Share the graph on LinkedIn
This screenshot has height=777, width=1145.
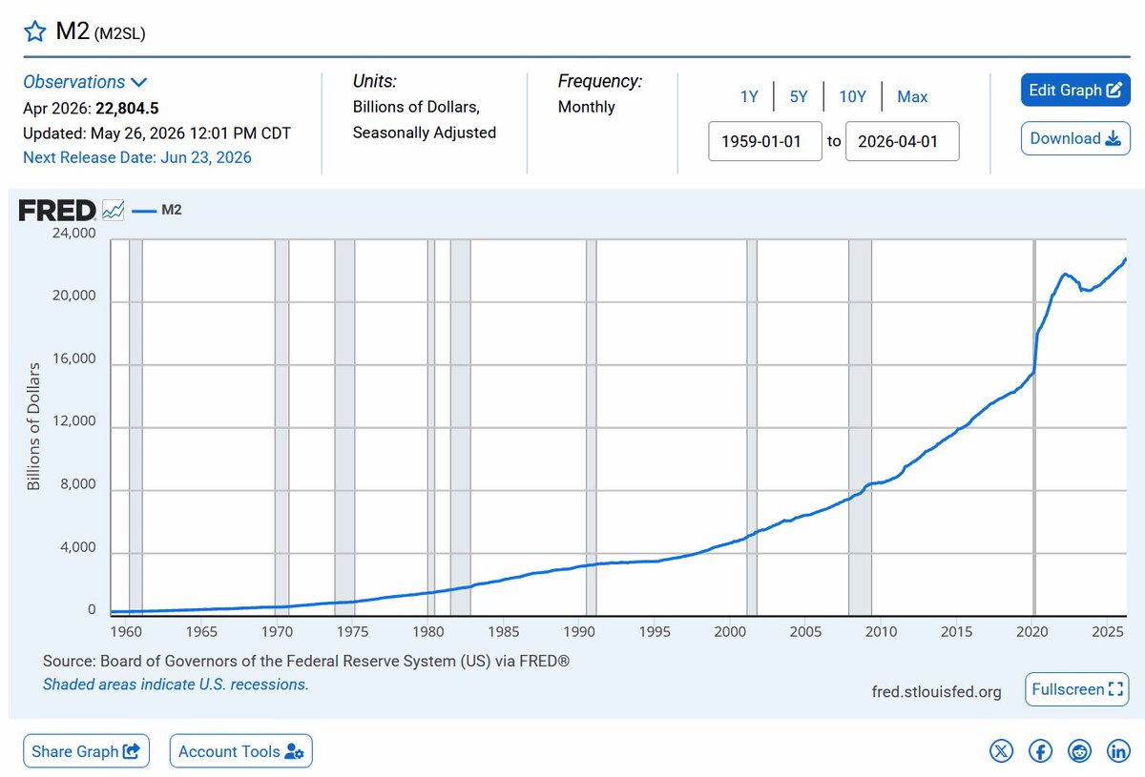[1118, 751]
